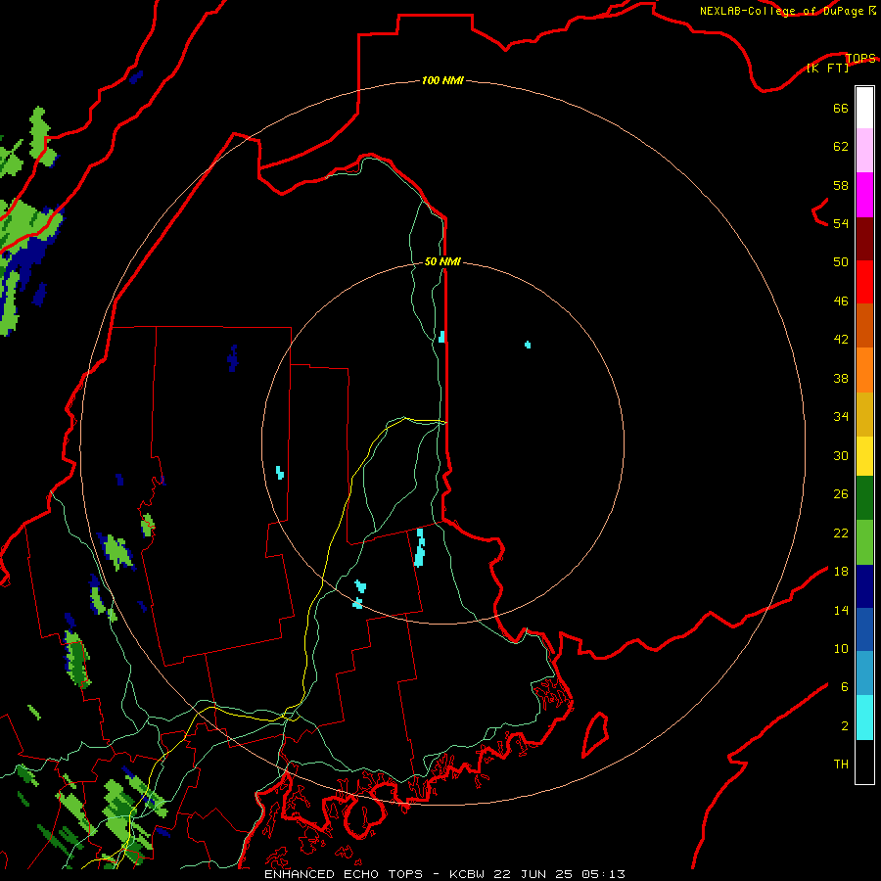Image resolution: width=881 pixels, height=881 pixels.
Task: Click the legend value 6
Action: pyautogui.click(x=844, y=687)
